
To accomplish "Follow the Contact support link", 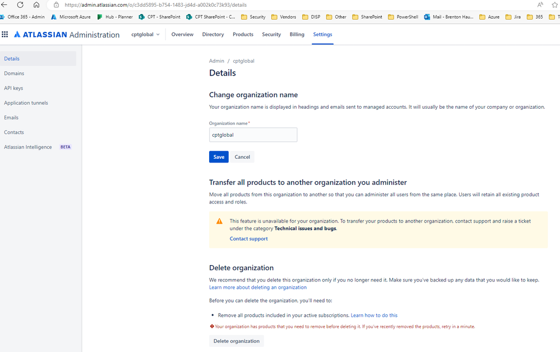I will (x=248, y=238).
